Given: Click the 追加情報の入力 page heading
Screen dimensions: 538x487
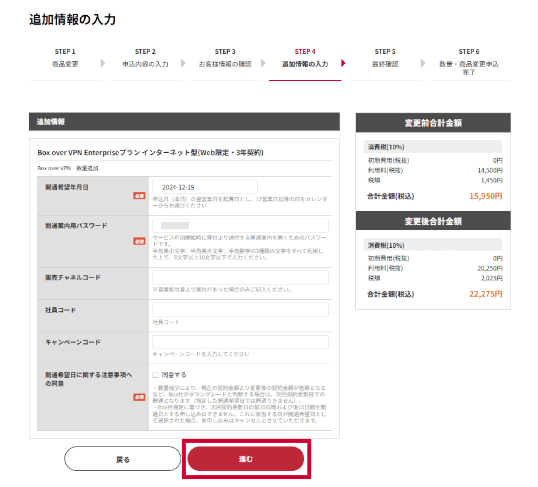Looking at the screenshot, I should (x=73, y=20).
